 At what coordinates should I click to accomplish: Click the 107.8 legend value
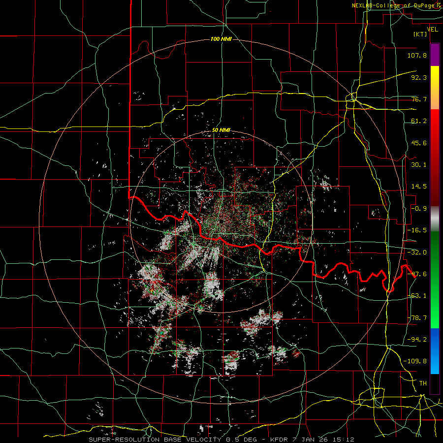pos(417,55)
